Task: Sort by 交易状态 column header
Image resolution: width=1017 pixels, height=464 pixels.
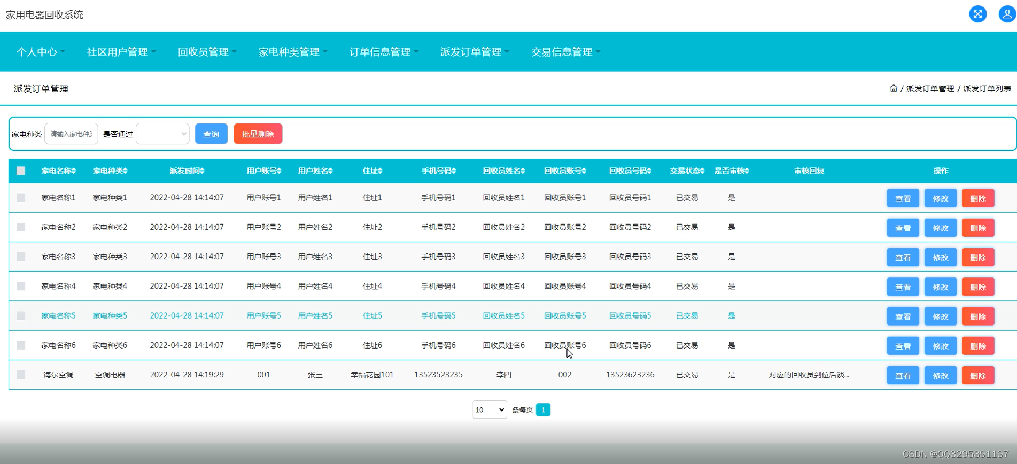Action: 687,171
